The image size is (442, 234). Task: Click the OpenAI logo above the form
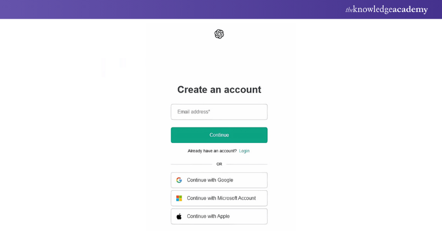pos(219,34)
